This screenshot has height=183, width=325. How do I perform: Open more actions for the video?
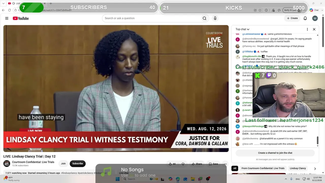point(225,164)
